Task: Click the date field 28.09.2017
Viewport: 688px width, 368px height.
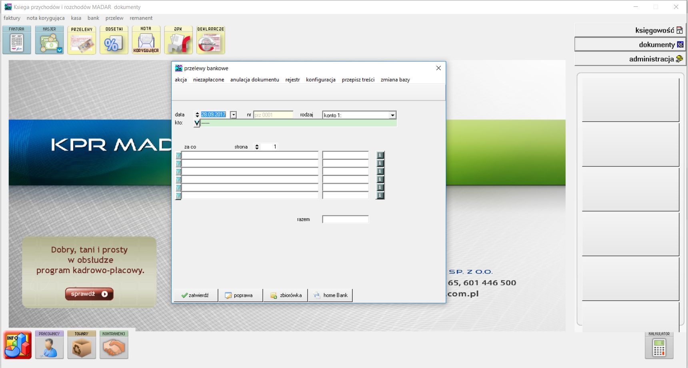Action: point(215,115)
